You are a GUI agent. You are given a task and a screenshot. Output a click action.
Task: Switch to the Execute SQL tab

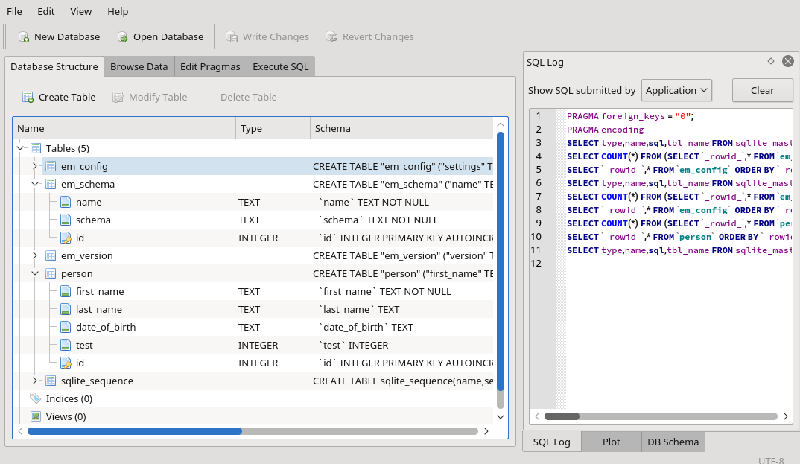click(280, 66)
